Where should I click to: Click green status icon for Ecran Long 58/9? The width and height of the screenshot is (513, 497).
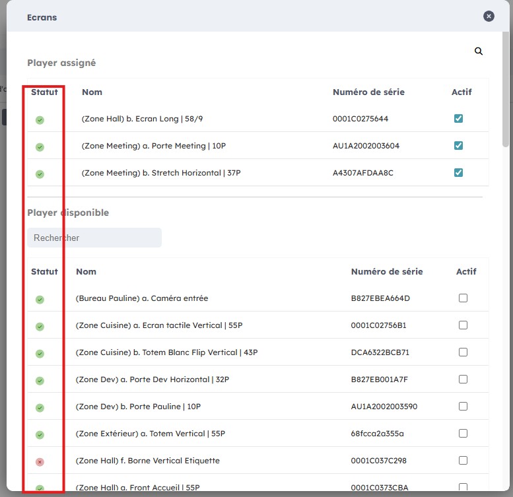pos(40,119)
